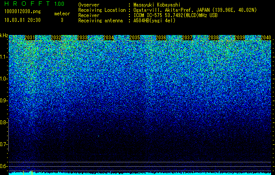Click the meteor count label
The width and height of the screenshot is (275, 175).
[62, 14]
